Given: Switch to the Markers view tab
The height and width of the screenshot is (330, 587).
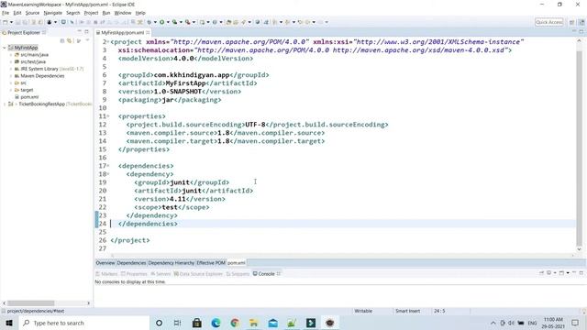Looking at the screenshot, I should (x=106, y=274).
